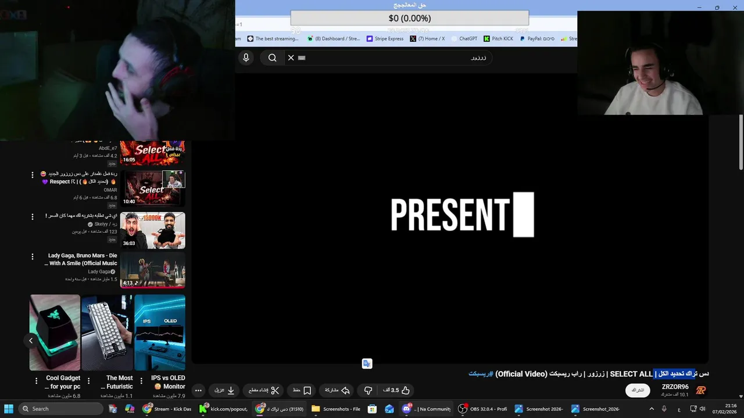Viewport: 744px width, 418px height.
Task: Clear the search box with the X
Action: tap(291, 57)
